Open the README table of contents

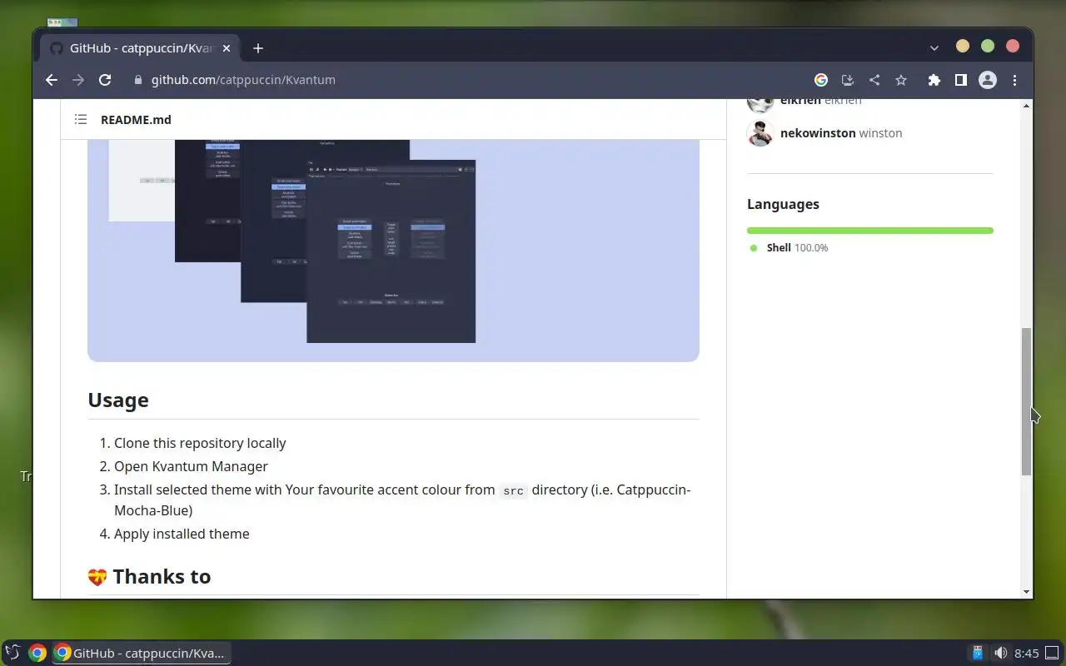point(81,119)
